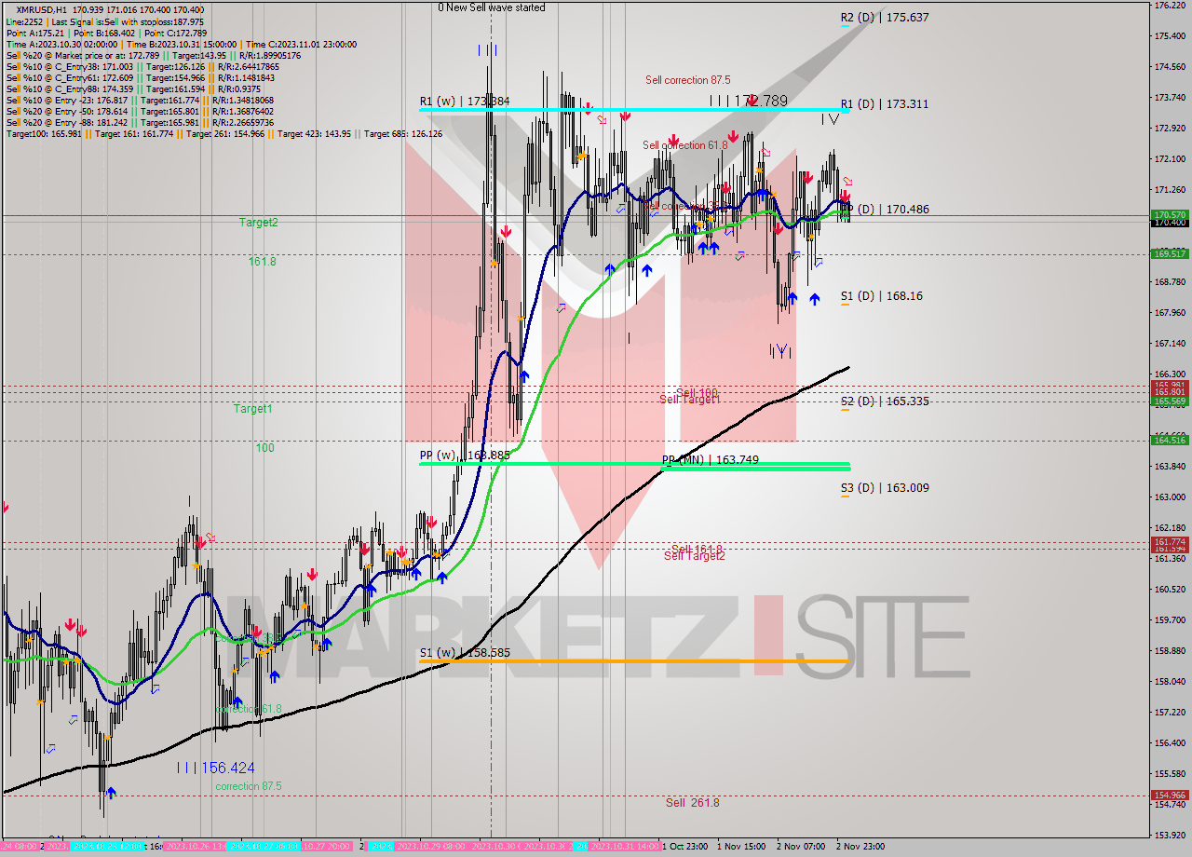Click the 'Sell %20 @ Entry -88' line
The height and width of the screenshot is (857, 1192).
[x=140, y=122]
